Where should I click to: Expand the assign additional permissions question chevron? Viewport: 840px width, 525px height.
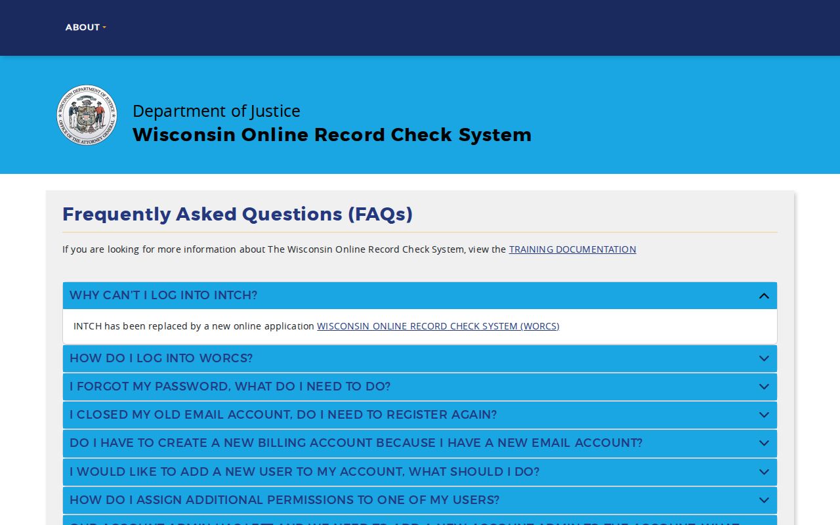pyautogui.click(x=764, y=500)
